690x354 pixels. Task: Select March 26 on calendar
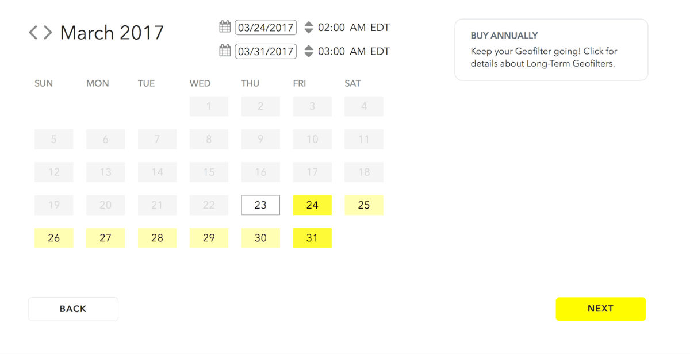[53, 238]
